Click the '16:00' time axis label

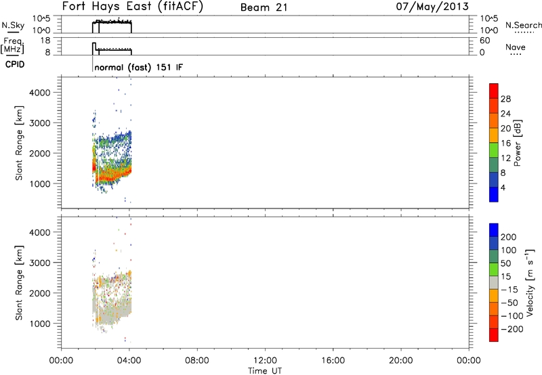333,361
